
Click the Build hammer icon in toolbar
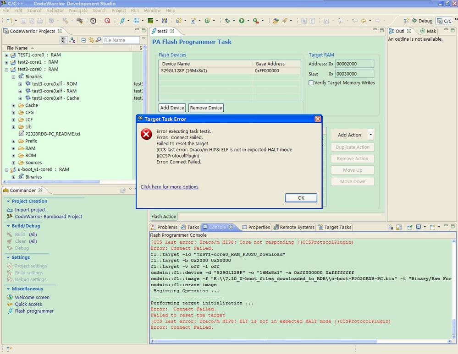[65, 21]
